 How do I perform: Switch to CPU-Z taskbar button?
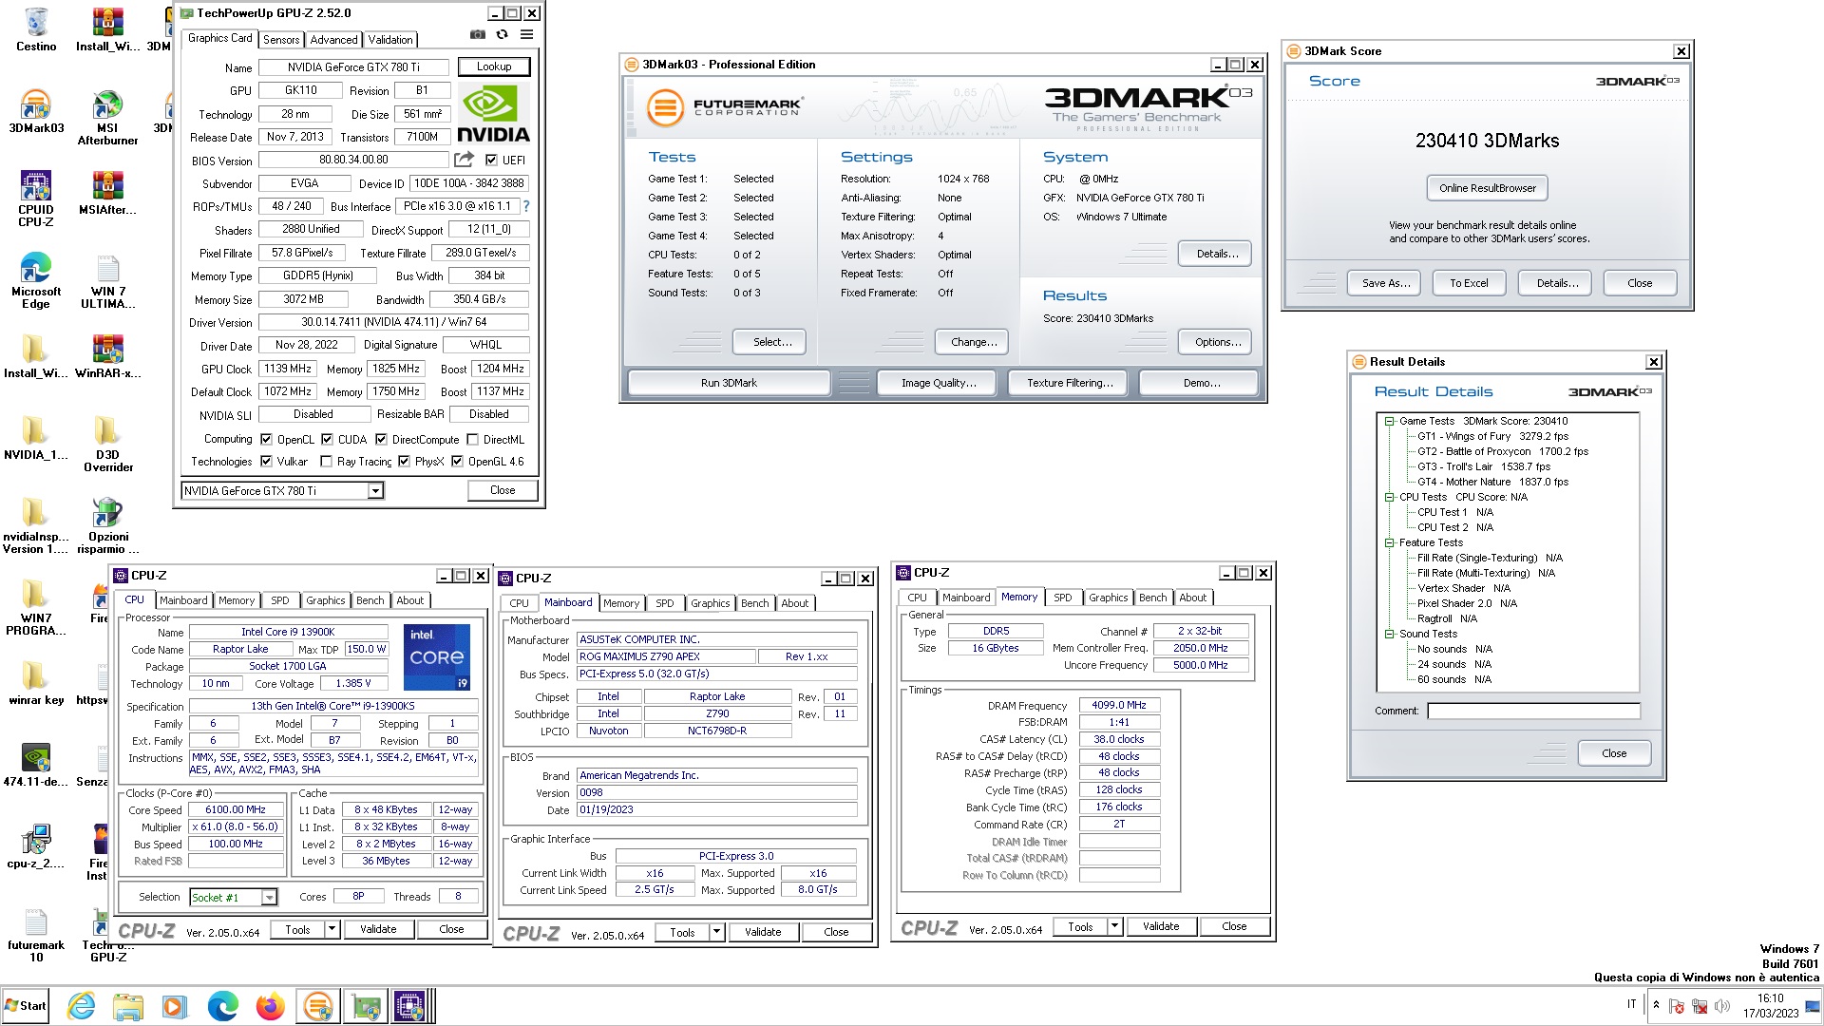point(411,1006)
